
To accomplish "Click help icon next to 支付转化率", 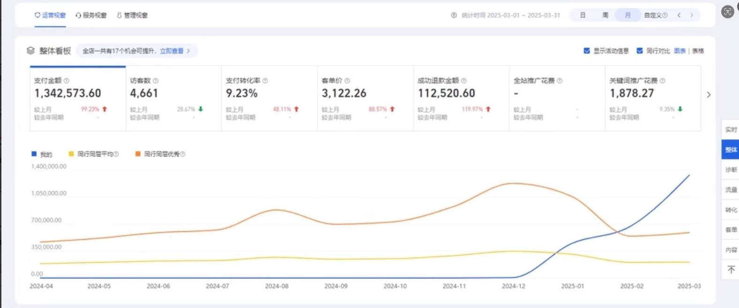I will pyautogui.click(x=265, y=81).
